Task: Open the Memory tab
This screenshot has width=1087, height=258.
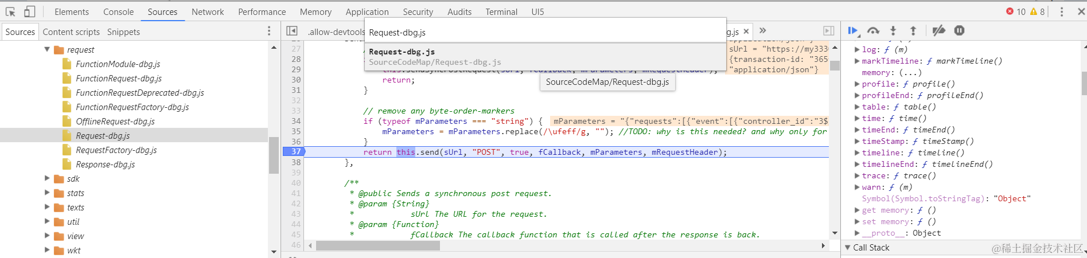Action: click(x=315, y=11)
